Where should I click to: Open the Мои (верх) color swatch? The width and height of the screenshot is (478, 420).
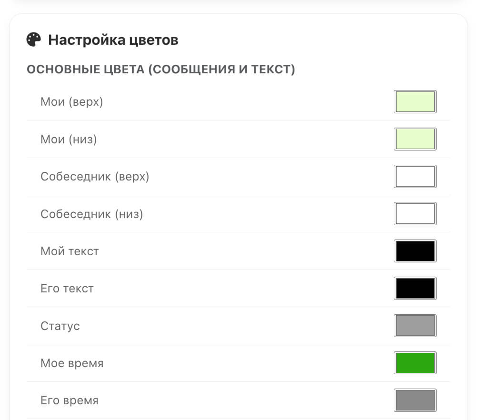click(x=415, y=102)
